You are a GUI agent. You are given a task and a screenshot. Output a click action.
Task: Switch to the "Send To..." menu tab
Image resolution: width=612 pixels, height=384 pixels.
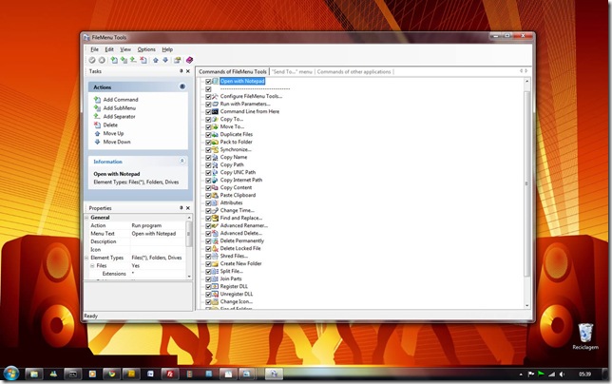click(x=292, y=72)
